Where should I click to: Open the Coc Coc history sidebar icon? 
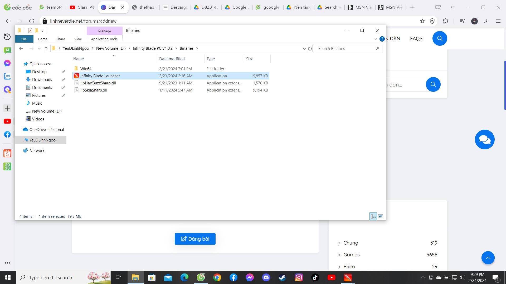coord(7,37)
